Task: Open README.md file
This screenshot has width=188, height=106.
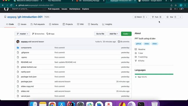Action: pyautogui.click(x=26, y=62)
